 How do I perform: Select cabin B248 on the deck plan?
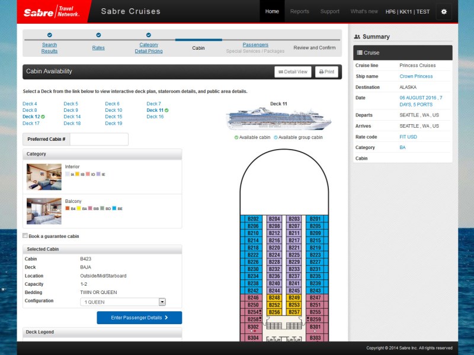(x=274, y=298)
